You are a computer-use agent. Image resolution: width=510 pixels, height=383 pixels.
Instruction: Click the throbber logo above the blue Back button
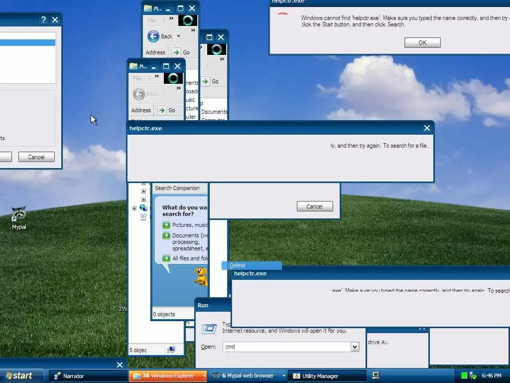click(188, 20)
